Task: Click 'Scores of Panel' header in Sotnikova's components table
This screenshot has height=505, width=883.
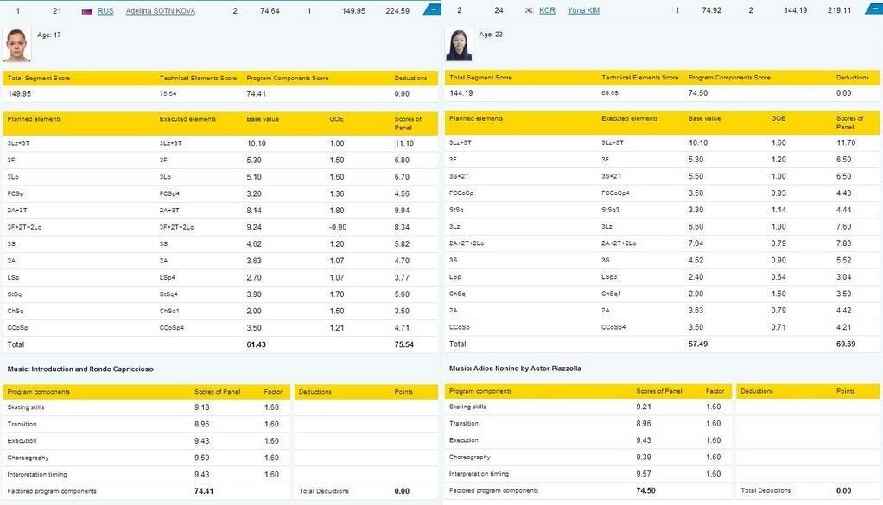Action: pos(218,392)
